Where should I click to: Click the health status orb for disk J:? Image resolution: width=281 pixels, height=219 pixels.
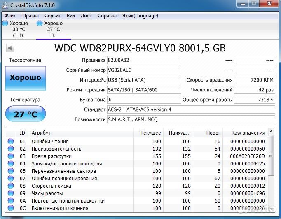pyautogui.click(x=40, y=23)
